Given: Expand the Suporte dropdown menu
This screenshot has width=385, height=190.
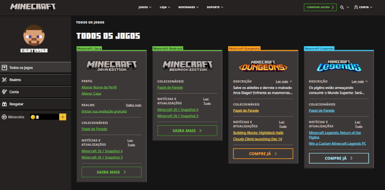Looking at the screenshot, I should [215, 7].
